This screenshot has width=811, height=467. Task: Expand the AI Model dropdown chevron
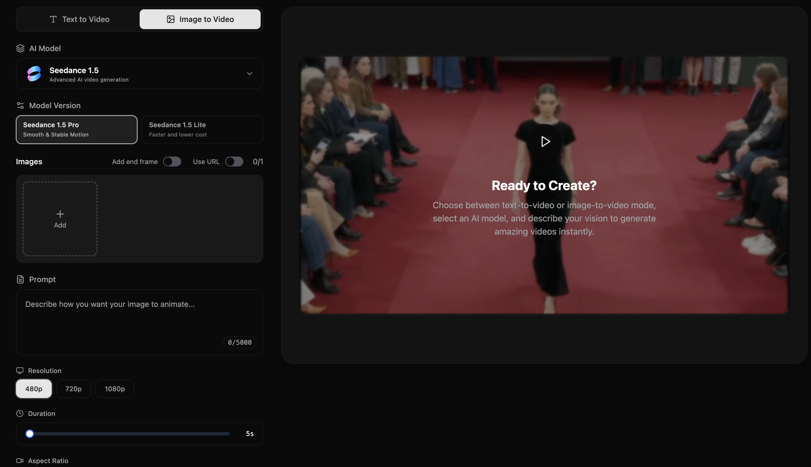coord(249,74)
